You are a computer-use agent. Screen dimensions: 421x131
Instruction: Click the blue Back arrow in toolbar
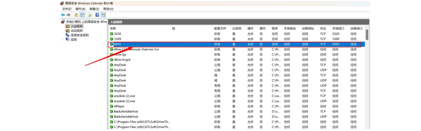point(63,15)
